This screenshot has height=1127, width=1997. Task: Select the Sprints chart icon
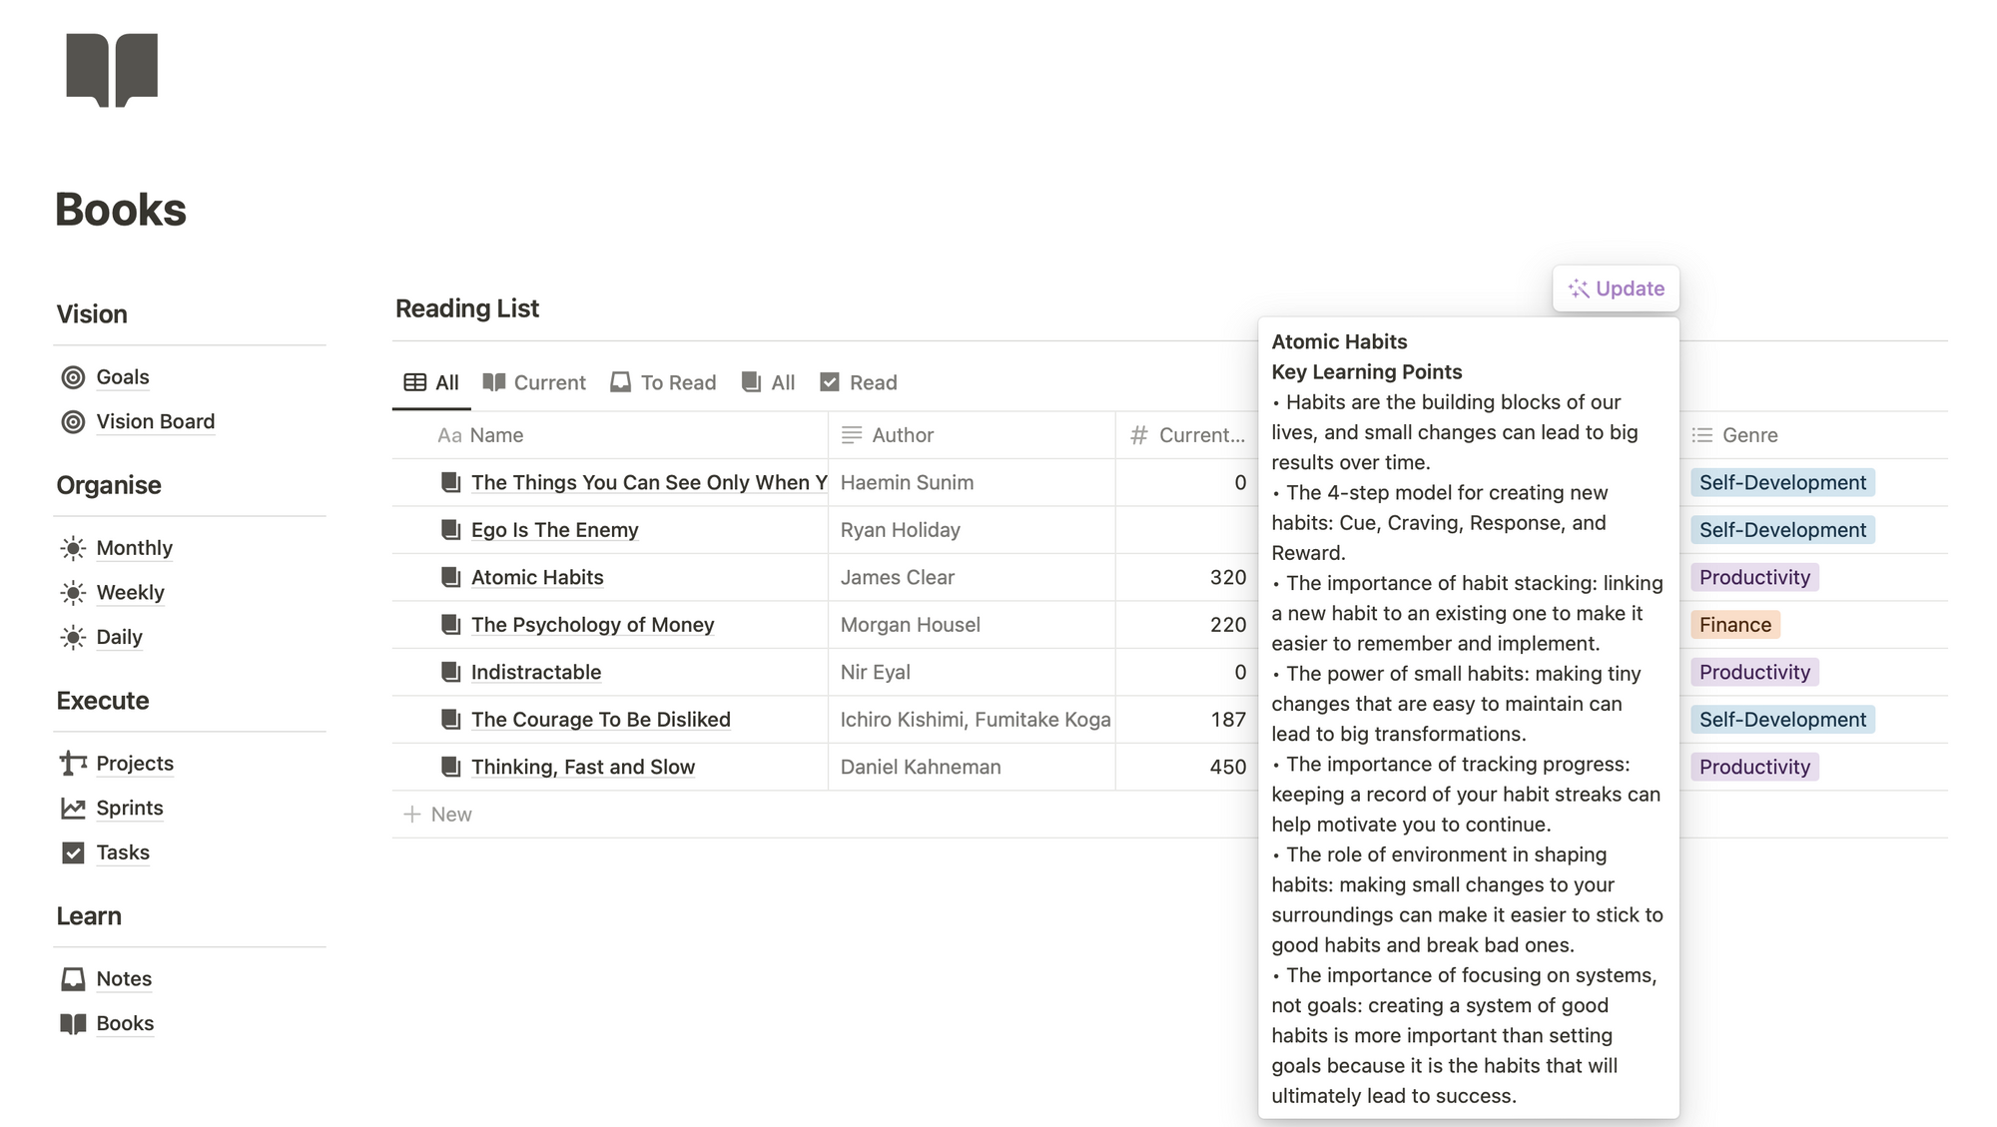[x=72, y=808]
